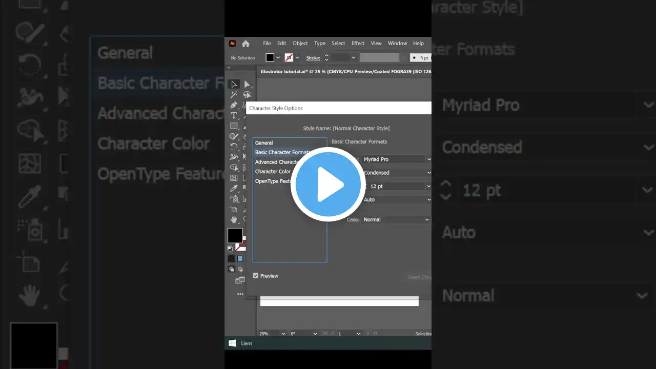Image resolution: width=656 pixels, height=369 pixels.
Task: Open the Help menu
Action: tap(419, 44)
